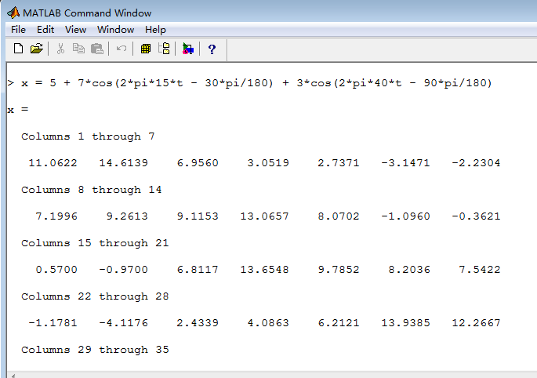Open the Window menu

click(x=115, y=30)
